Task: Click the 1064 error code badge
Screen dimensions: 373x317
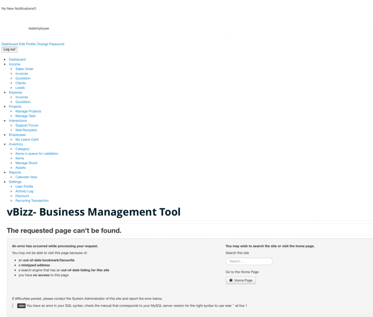Action: 21,306
